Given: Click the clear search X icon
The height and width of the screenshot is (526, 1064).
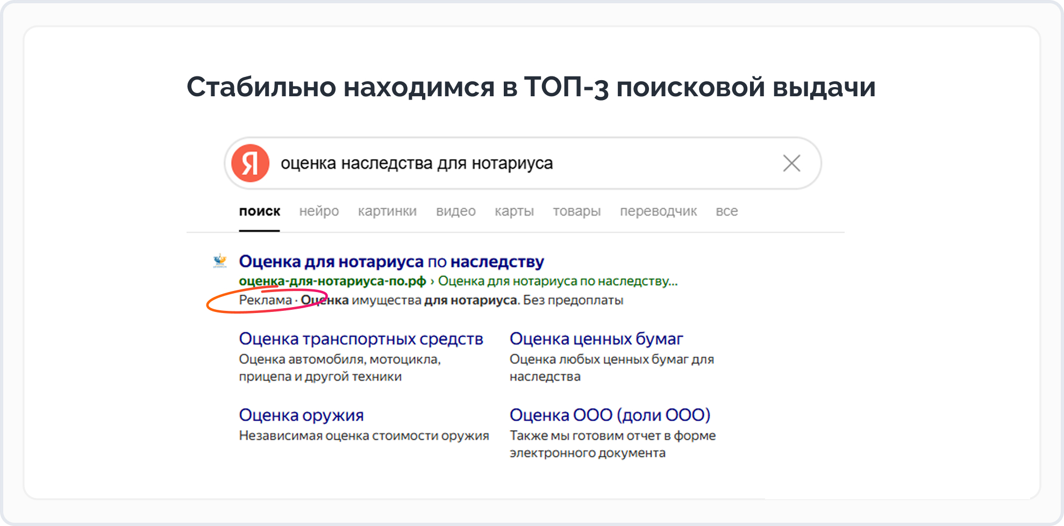Looking at the screenshot, I should coord(791,163).
